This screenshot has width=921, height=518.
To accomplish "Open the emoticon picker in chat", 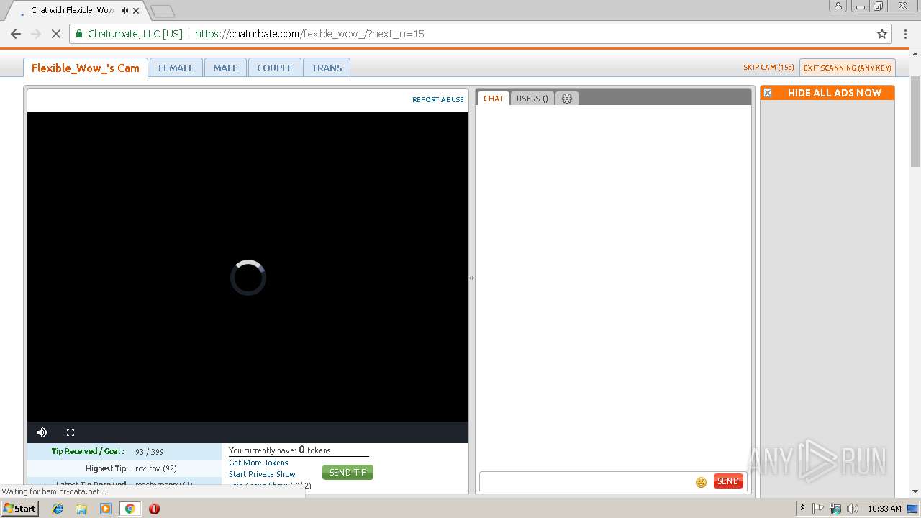I will click(x=701, y=482).
